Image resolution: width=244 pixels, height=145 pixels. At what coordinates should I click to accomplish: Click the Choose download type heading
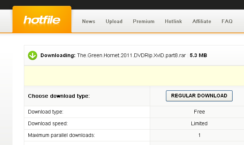[x=59, y=96]
